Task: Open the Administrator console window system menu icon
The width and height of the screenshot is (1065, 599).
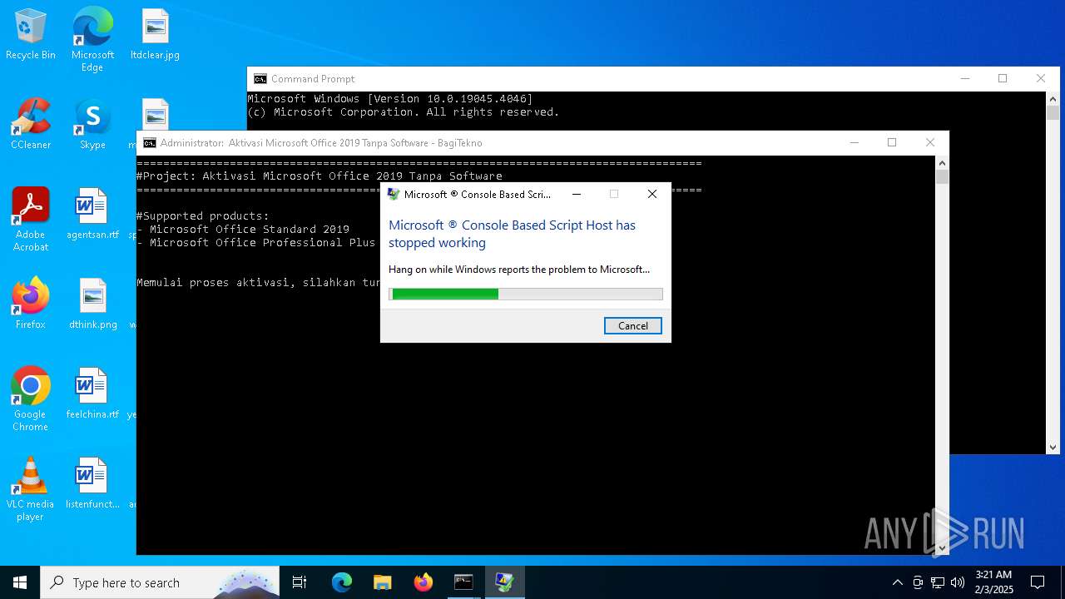Action: click(150, 143)
